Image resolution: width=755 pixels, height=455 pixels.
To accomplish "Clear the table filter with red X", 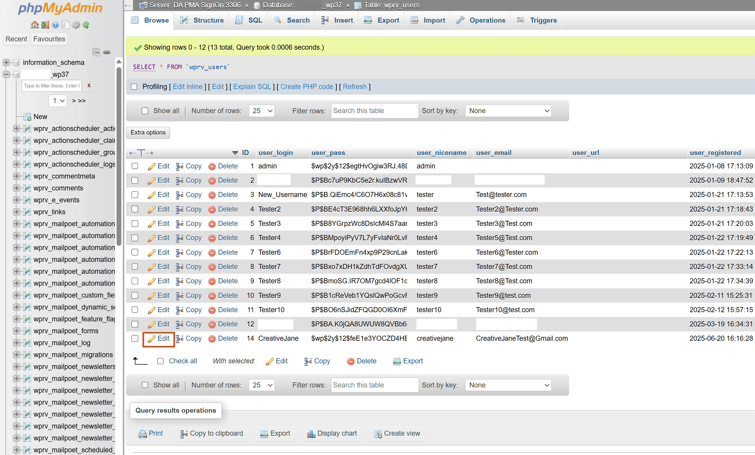I will [89, 85].
